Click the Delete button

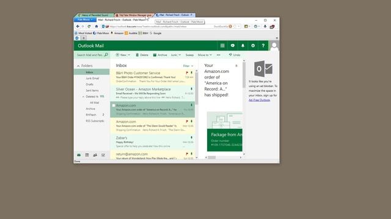142,55
